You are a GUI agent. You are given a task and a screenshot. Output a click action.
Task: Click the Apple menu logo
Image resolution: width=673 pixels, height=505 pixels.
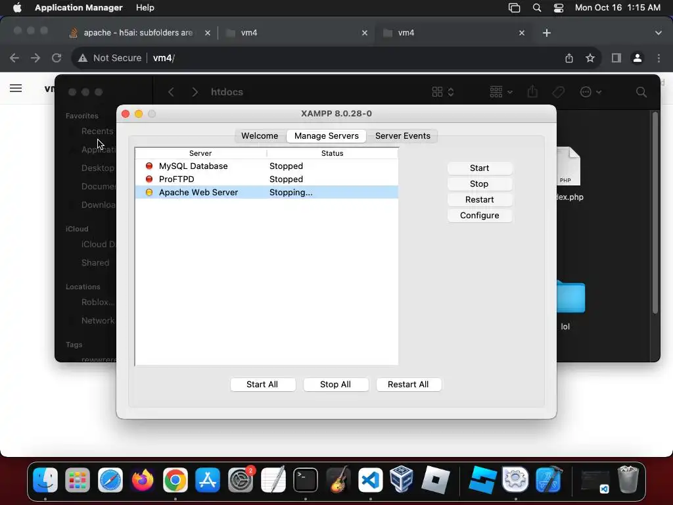[x=17, y=8]
